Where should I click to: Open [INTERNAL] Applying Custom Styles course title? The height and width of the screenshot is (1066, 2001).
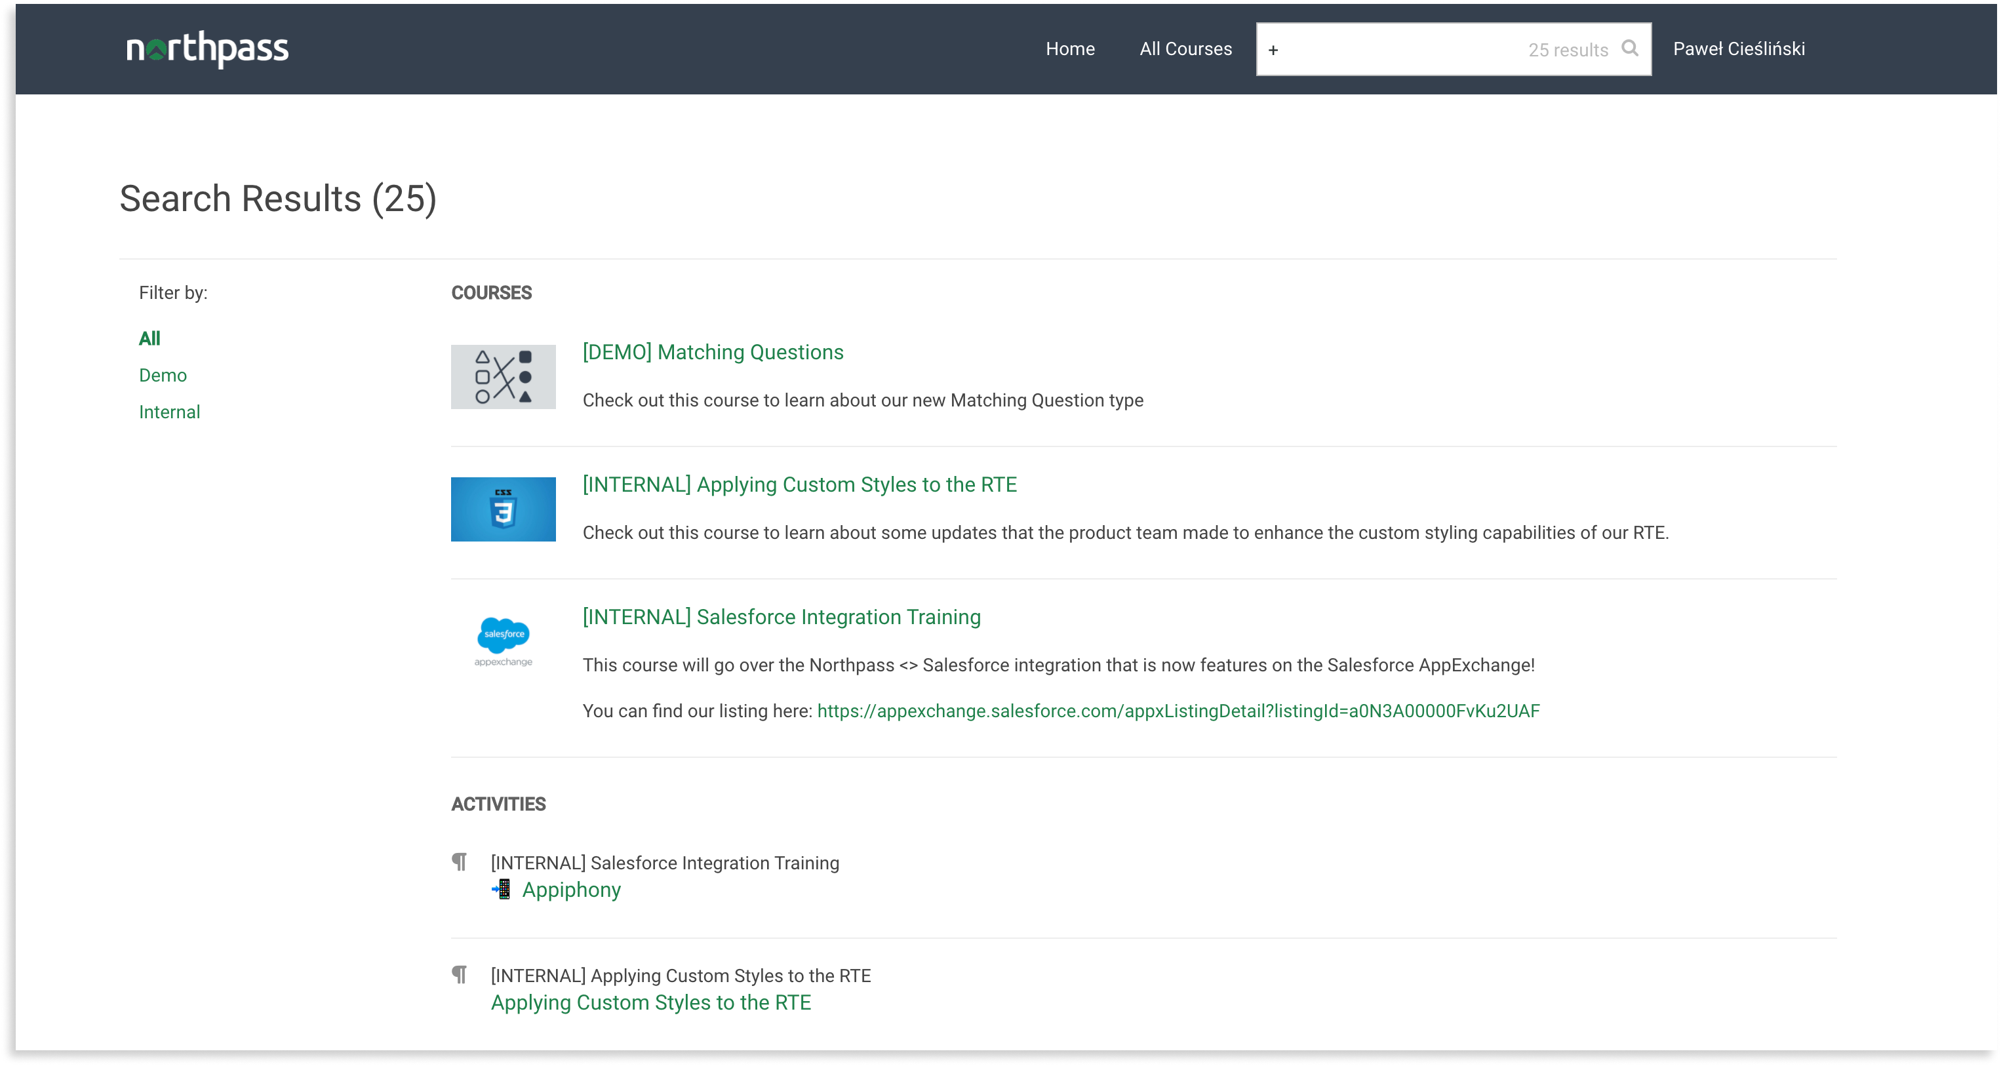(x=799, y=484)
